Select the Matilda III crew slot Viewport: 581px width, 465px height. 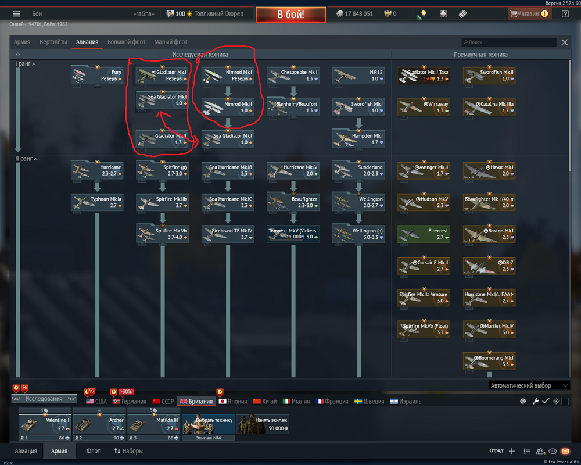tap(154, 424)
